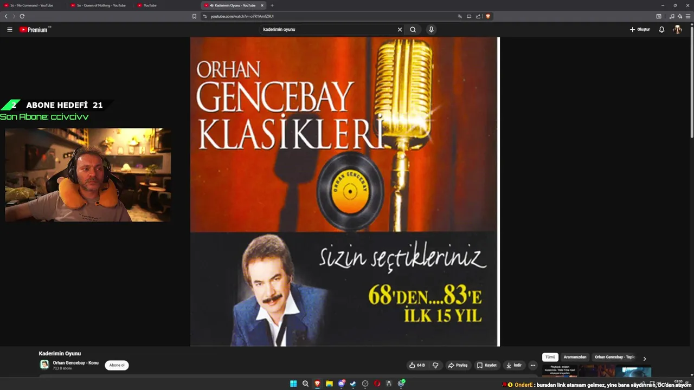Open the YouTube hamburger guide menu

pyautogui.click(x=9, y=30)
